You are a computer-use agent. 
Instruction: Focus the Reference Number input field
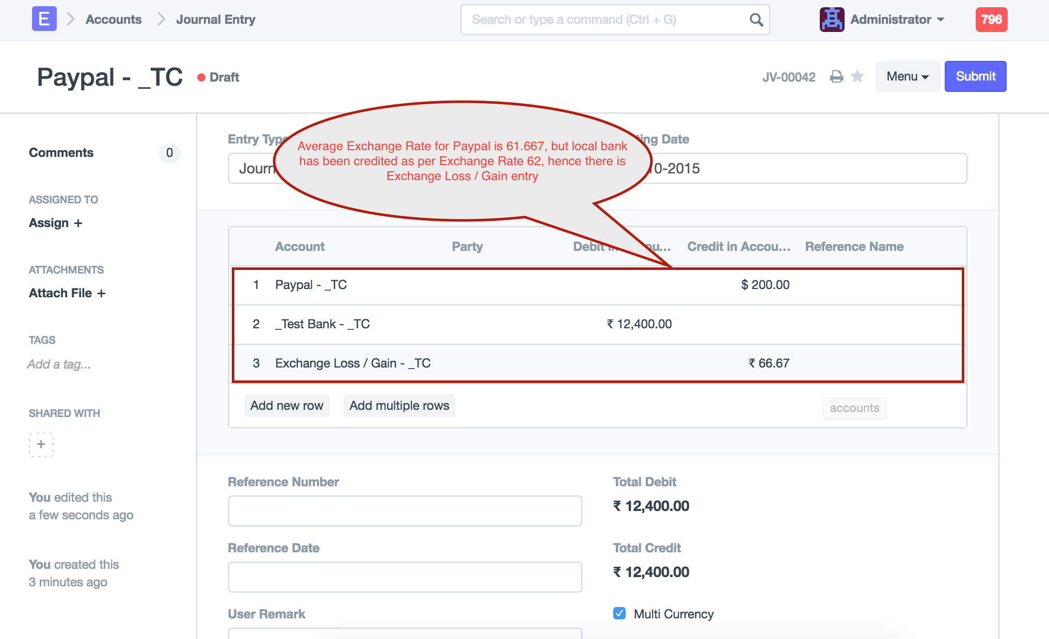405,511
